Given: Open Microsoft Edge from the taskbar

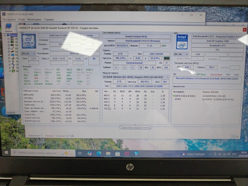Looking at the screenshot, I should (x=99, y=153).
